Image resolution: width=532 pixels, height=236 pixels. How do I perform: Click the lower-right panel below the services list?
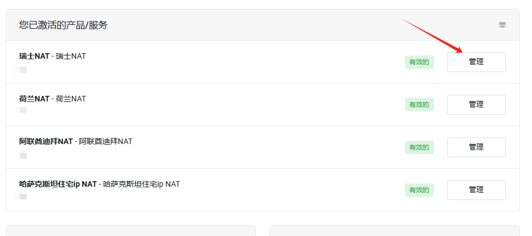pos(394,230)
